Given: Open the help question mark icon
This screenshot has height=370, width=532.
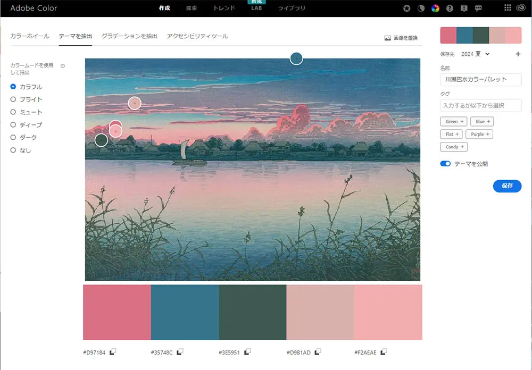Looking at the screenshot, I should point(450,8).
